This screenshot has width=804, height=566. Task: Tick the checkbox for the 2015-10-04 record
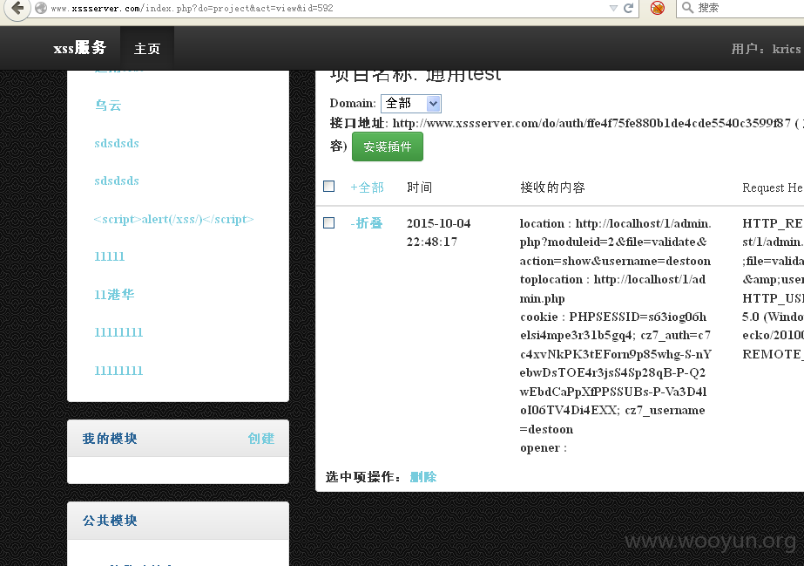328,222
